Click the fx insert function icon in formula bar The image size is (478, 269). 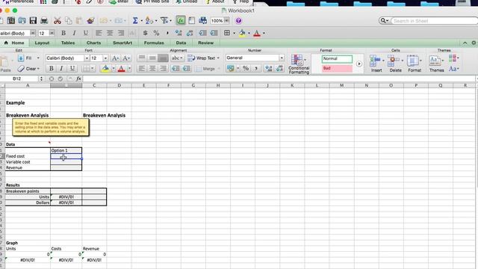pyautogui.click(x=78, y=78)
